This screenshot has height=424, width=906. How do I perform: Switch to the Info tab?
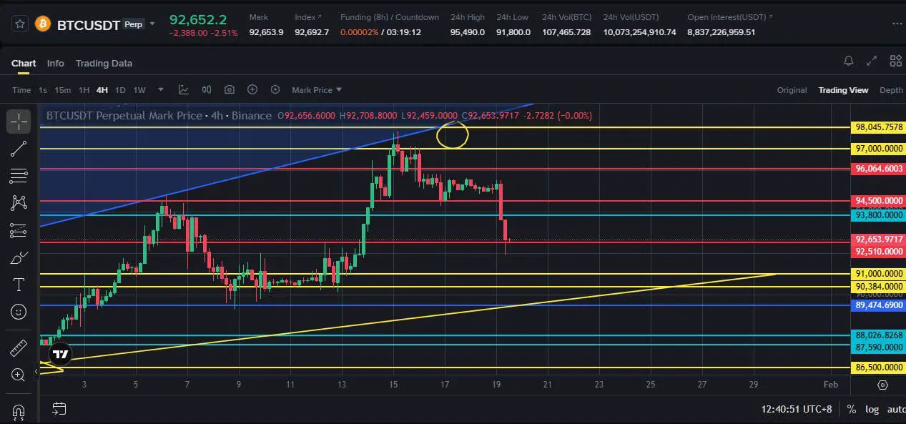[55, 63]
